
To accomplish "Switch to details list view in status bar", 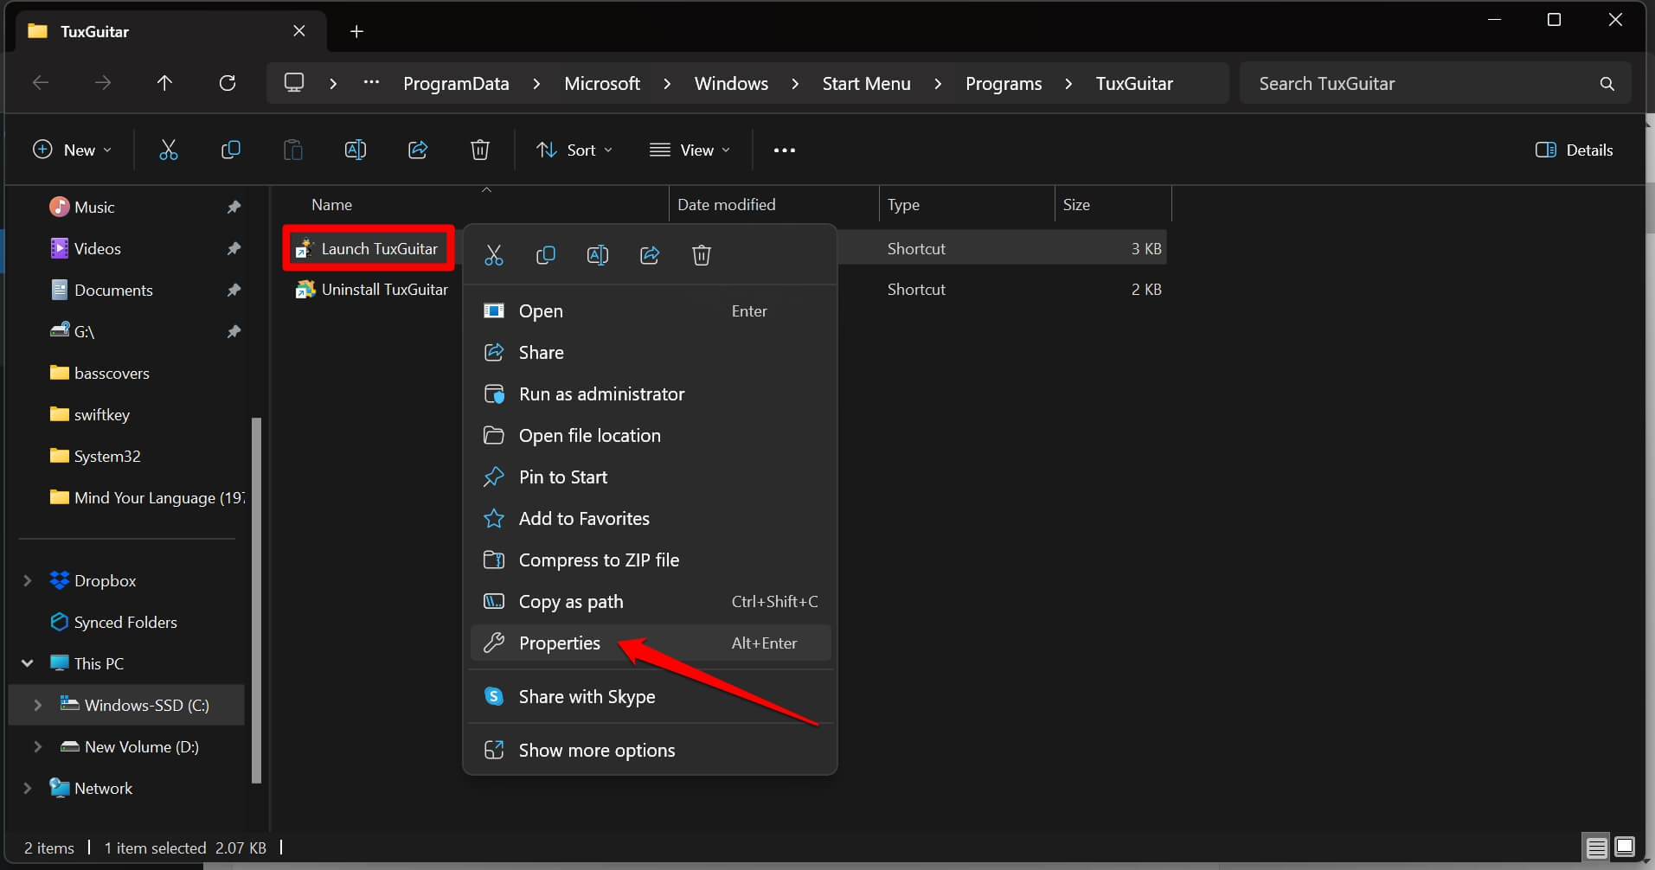I will click(1596, 847).
